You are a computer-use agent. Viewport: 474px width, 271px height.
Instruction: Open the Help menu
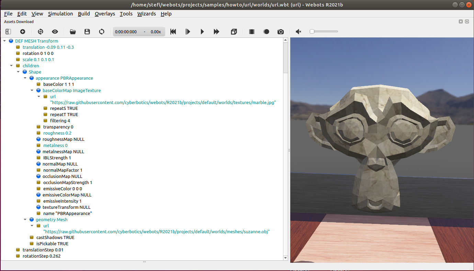point(166,14)
